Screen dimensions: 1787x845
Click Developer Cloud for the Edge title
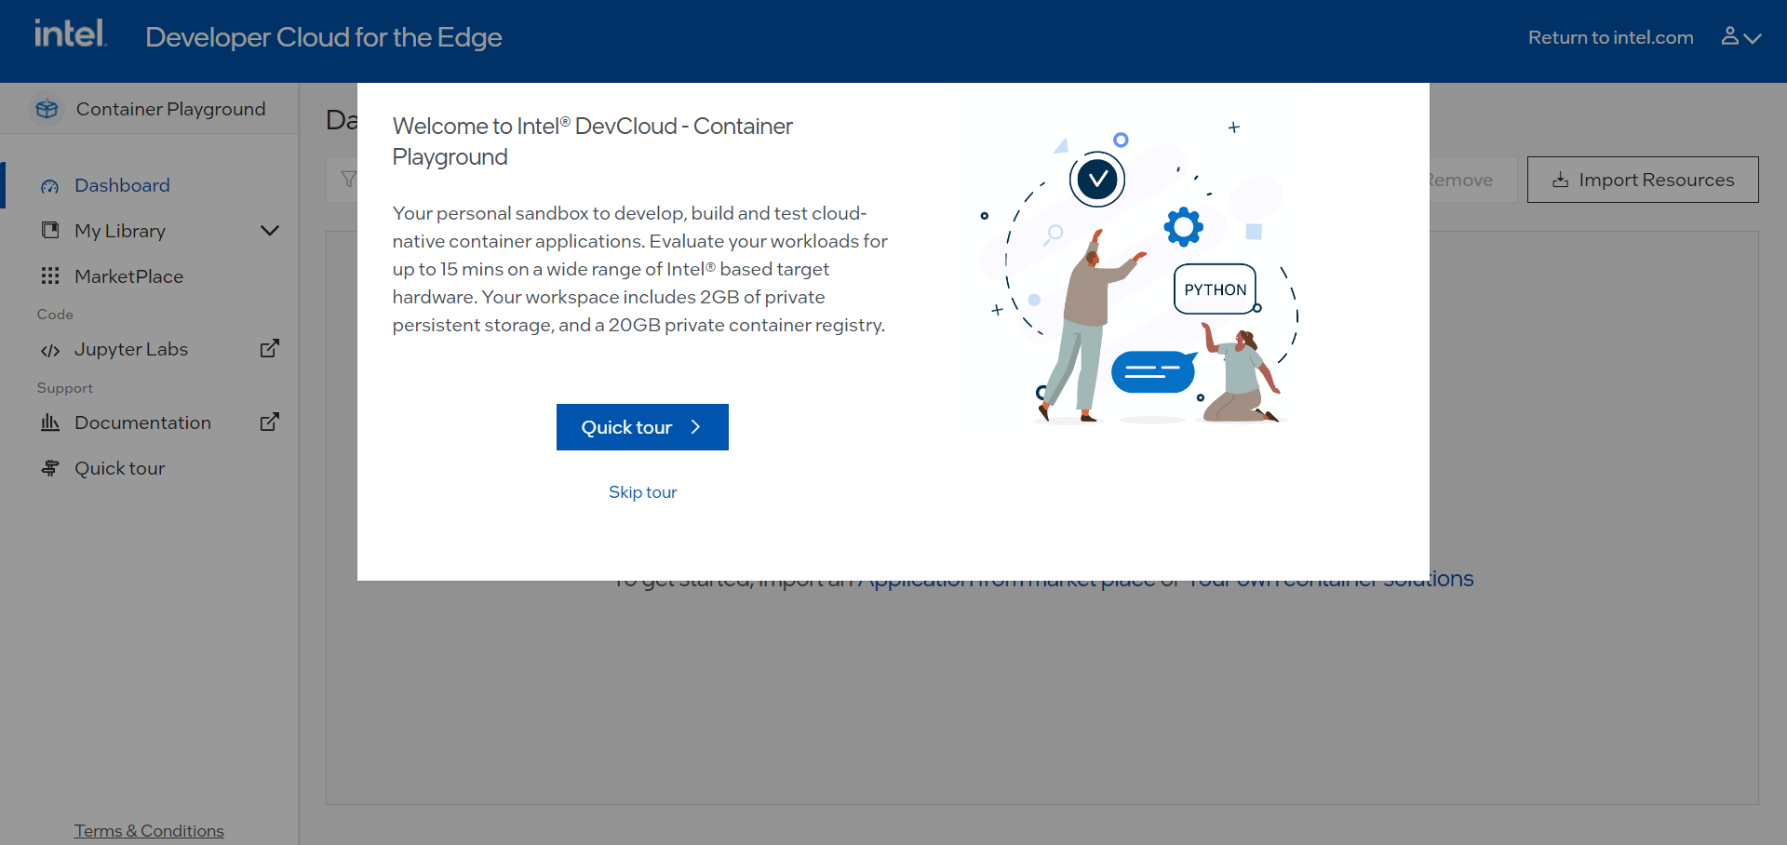(324, 37)
